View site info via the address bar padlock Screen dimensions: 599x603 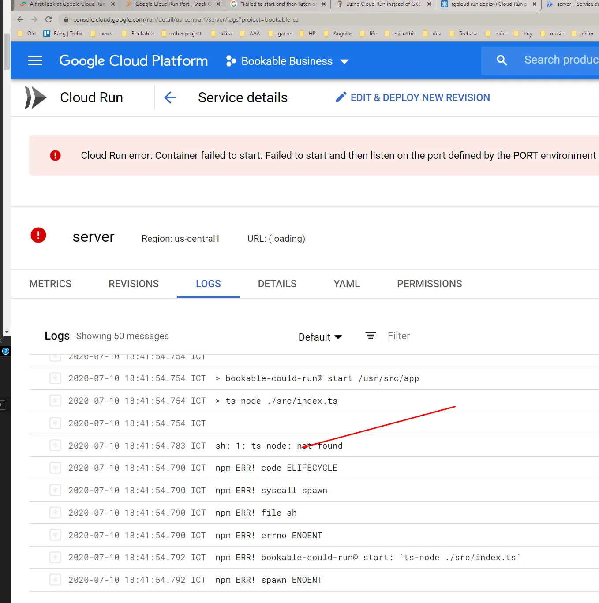click(x=66, y=19)
